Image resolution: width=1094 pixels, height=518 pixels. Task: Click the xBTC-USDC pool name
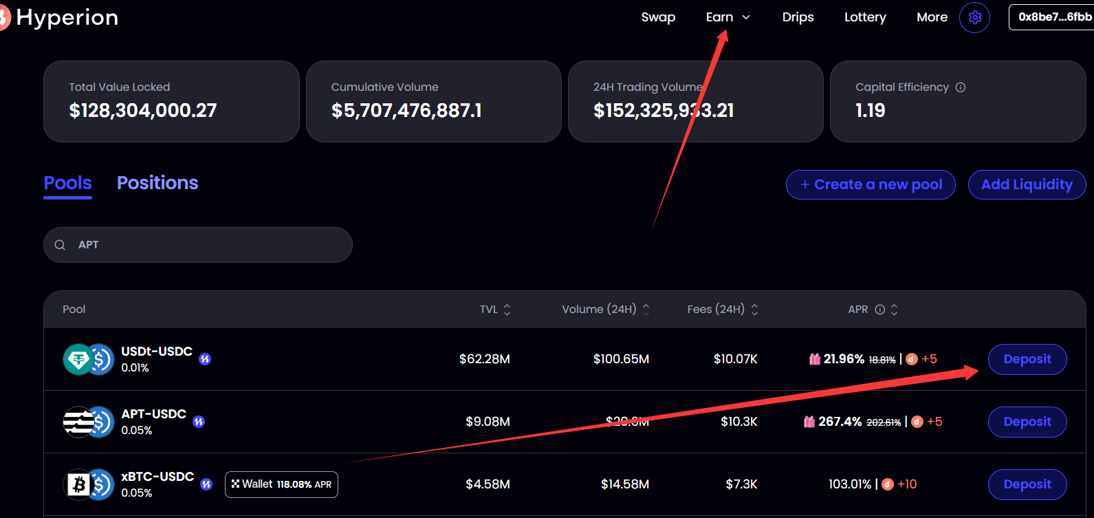click(157, 477)
